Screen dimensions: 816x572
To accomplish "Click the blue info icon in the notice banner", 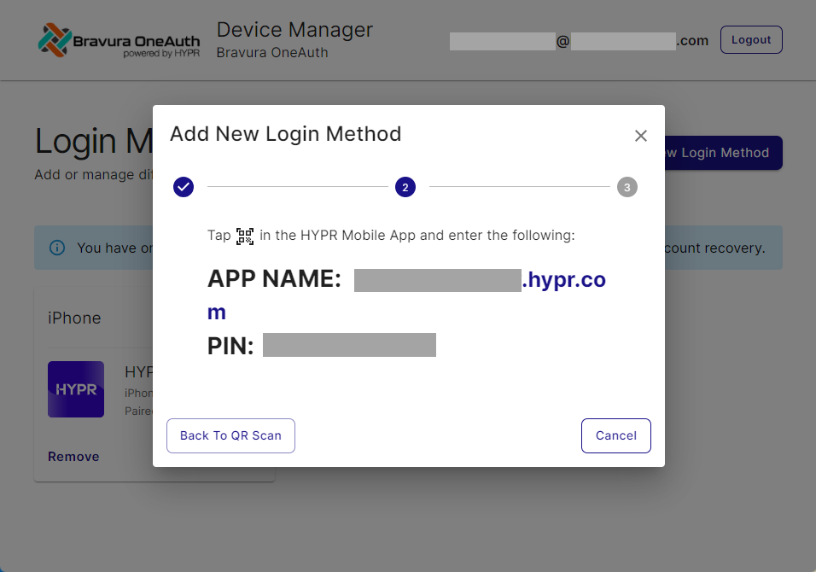I will point(56,247).
